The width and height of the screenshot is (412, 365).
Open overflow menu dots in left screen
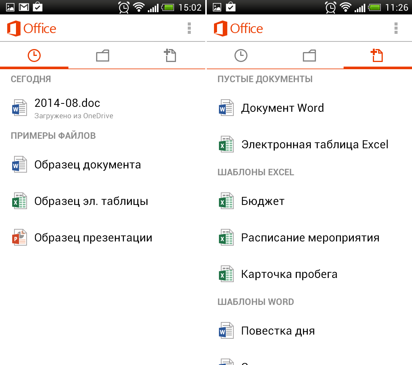point(189,28)
